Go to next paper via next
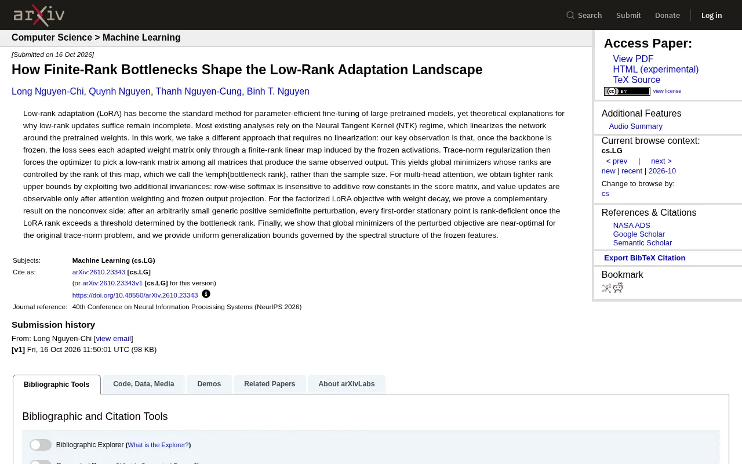Viewport: 742px width, 464px height. pyautogui.click(x=661, y=161)
